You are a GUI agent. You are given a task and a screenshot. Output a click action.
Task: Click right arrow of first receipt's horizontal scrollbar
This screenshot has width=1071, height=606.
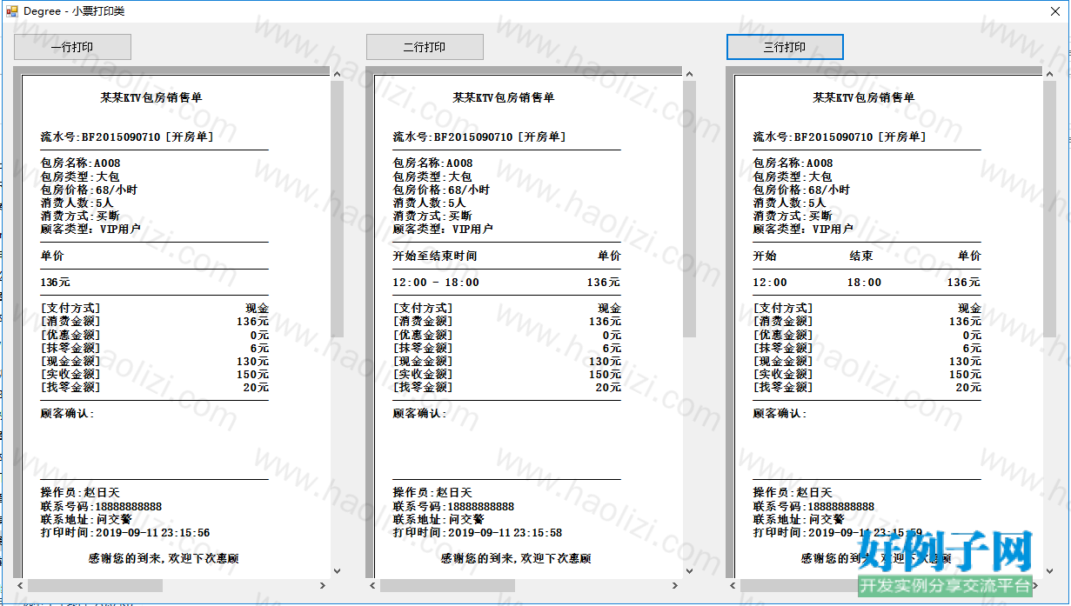(323, 586)
